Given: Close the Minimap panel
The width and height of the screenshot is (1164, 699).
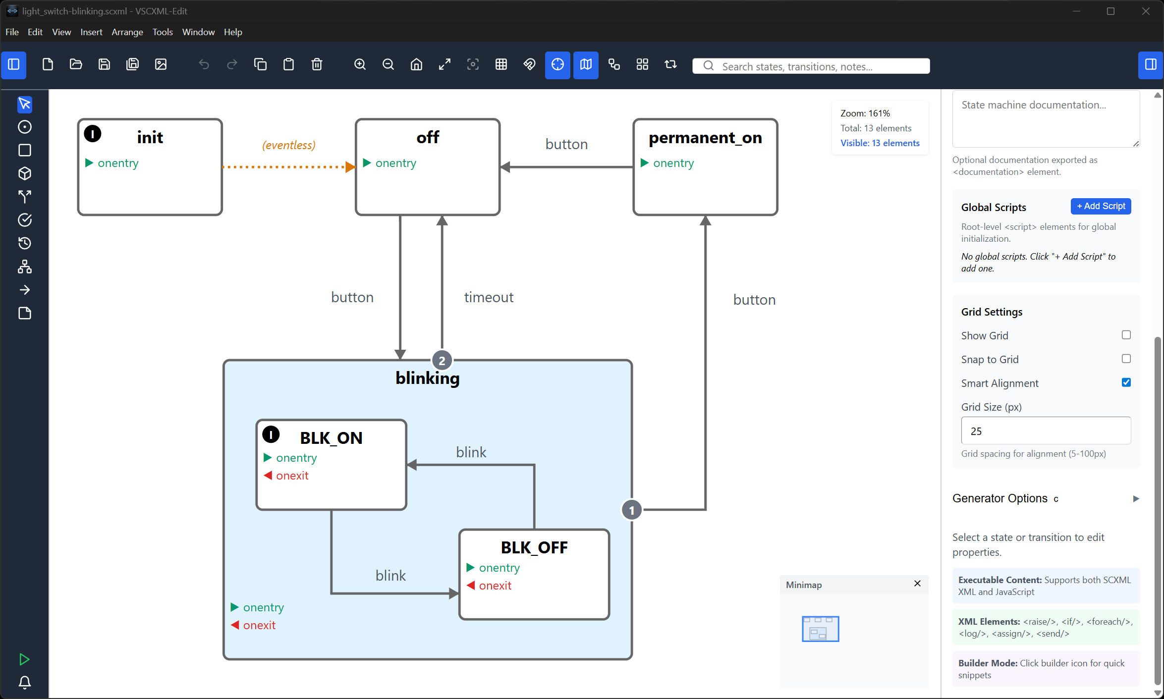Looking at the screenshot, I should pyautogui.click(x=917, y=584).
